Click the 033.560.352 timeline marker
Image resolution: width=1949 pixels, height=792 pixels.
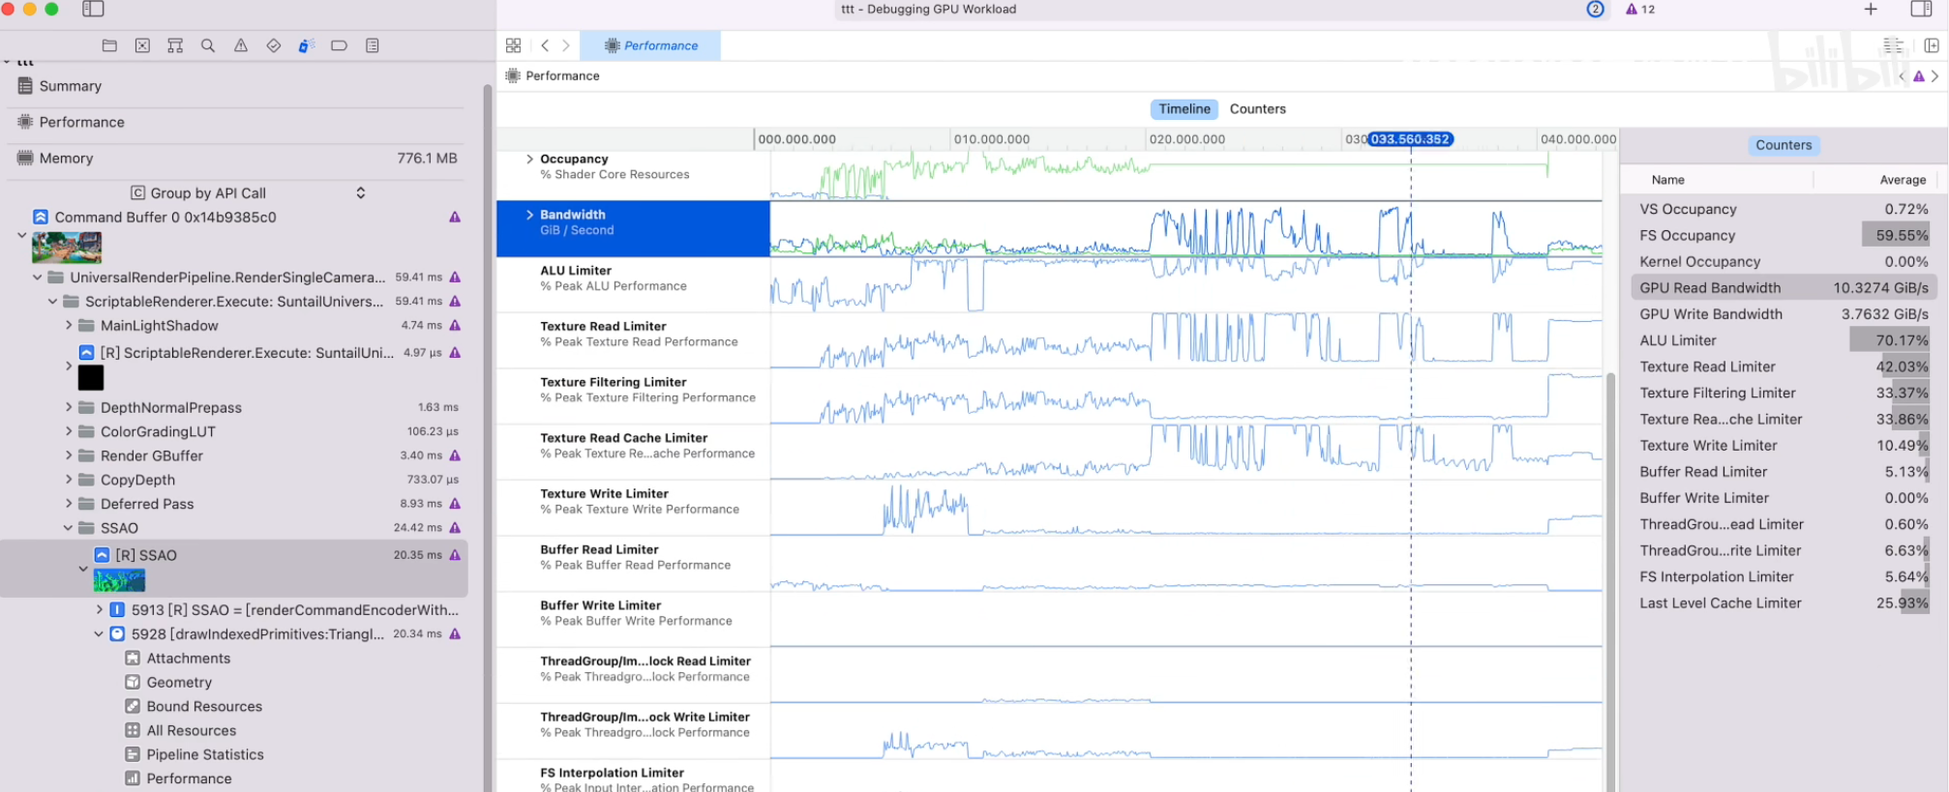(1410, 139)
